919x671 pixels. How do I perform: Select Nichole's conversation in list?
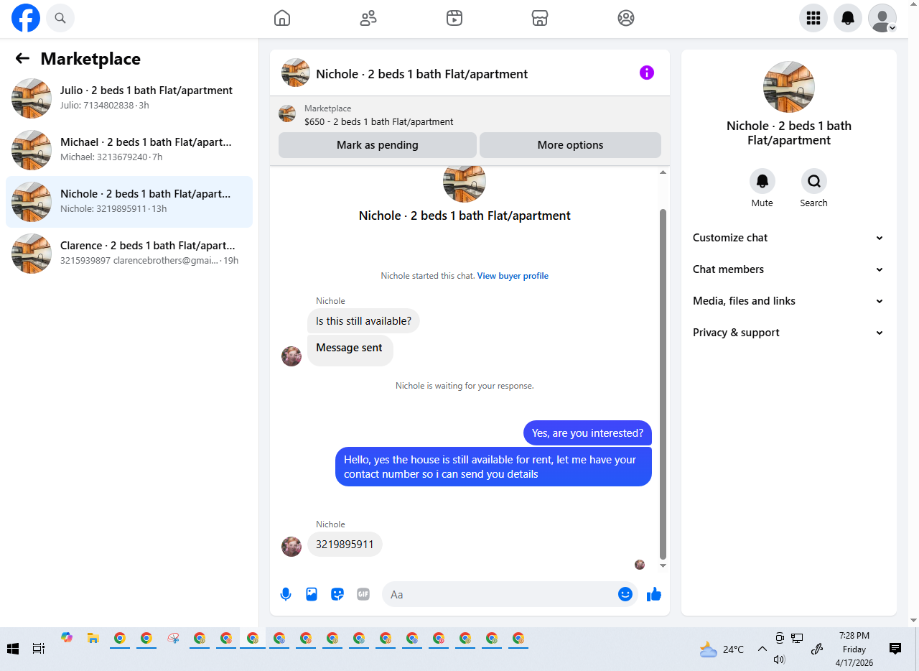click(129, 202)
